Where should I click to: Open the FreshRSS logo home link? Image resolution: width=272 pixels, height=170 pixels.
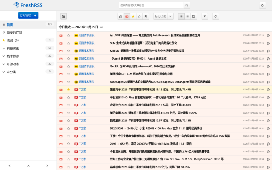click(x=28, y=5)
